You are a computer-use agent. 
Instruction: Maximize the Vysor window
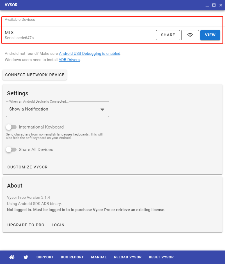(214, 5)
